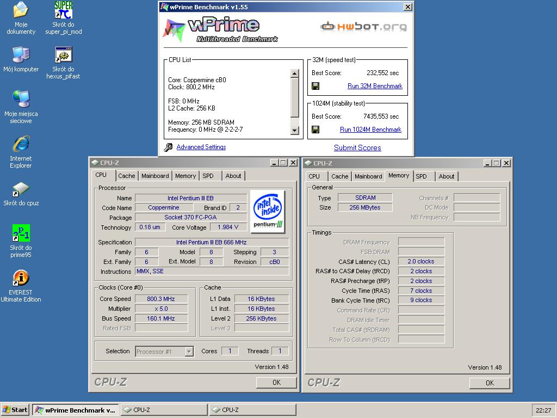Click the wrench icon beside Advanced Settings

(x=169, y=147)
